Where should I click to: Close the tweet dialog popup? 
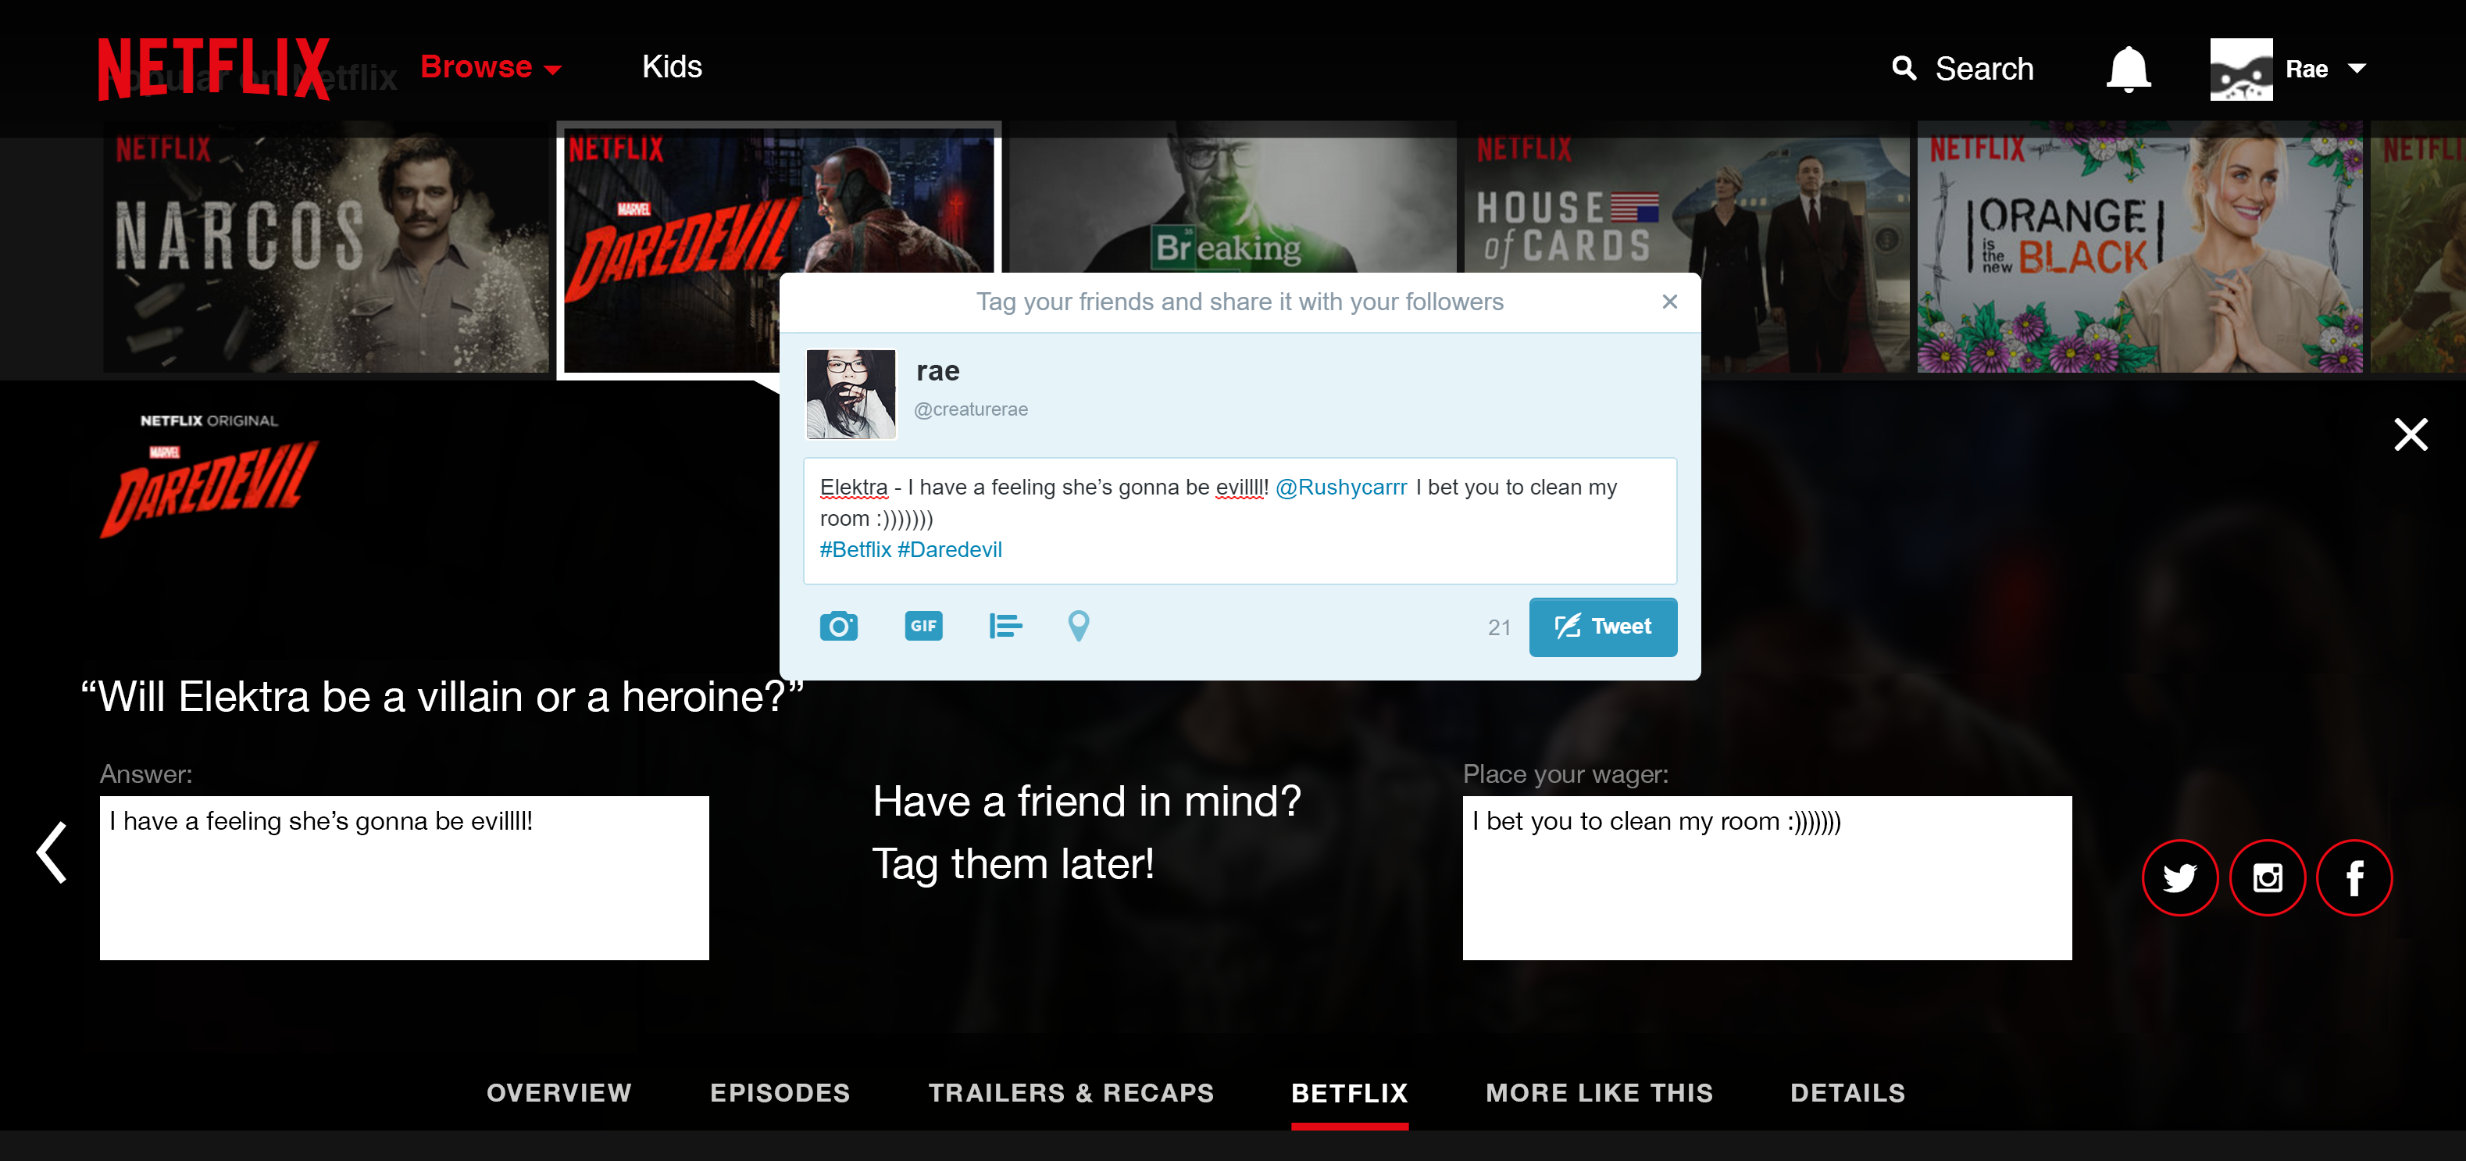coord(1669,302)
